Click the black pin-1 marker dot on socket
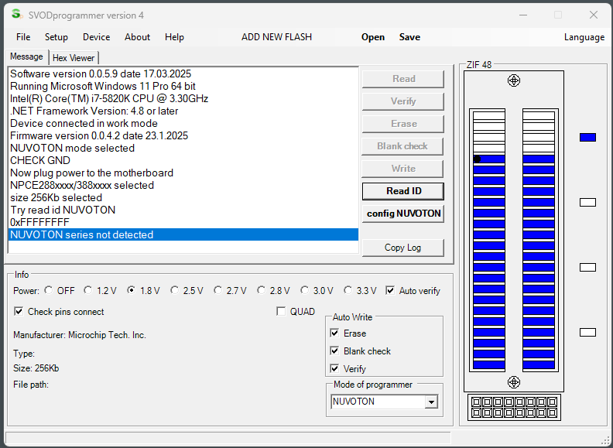Viewport: 613px width, 448px height. pyautogui.click(x=478, y=159)
